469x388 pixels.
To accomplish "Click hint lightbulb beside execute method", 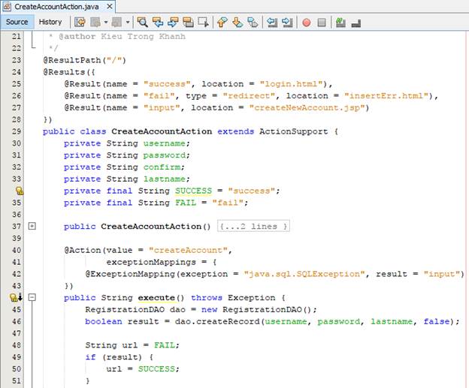I will pyautogui.click(x=14, y=297).
